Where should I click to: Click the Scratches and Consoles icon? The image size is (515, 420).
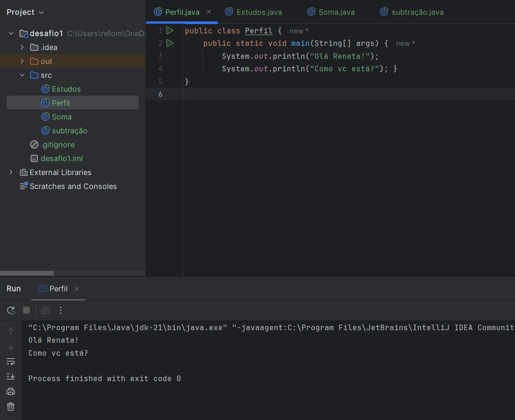pyautogui.click(x=24, y=186)
